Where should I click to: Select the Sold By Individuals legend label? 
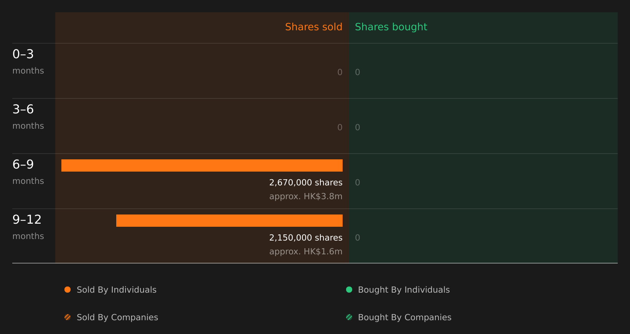117,290
